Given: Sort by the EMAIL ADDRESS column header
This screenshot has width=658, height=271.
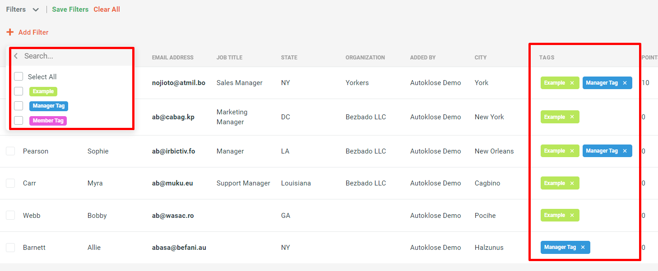Looking at the screenshot, I should pyautogui.click(x=173, y=57).
